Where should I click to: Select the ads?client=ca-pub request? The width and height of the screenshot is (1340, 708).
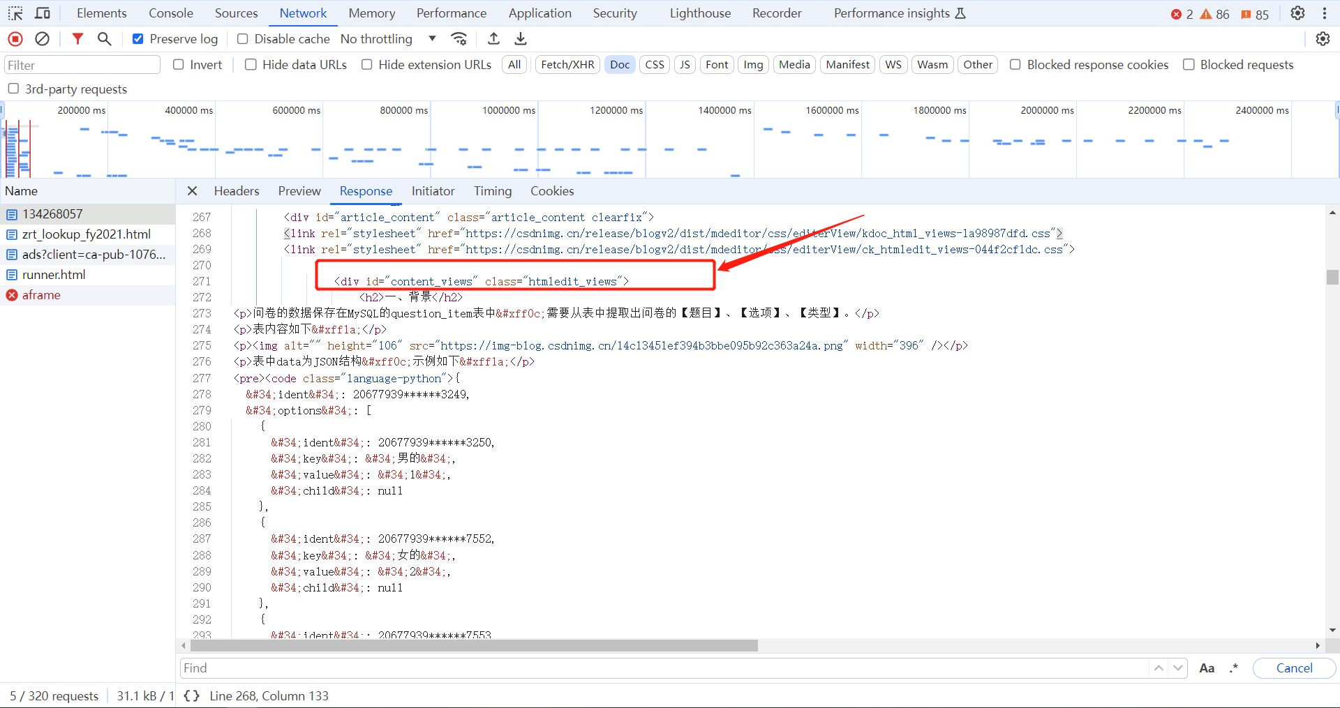tap(87, 255)
